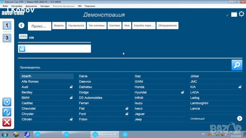Viewport: 246px width, 138px height.
Task: Select the Модель tab
Action: point(59,26)
